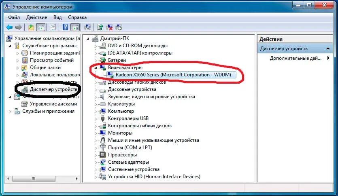Collapse the Диспетчер устройств actions section
The width and height of the screenshot is (338, 196).
(328, 48)
